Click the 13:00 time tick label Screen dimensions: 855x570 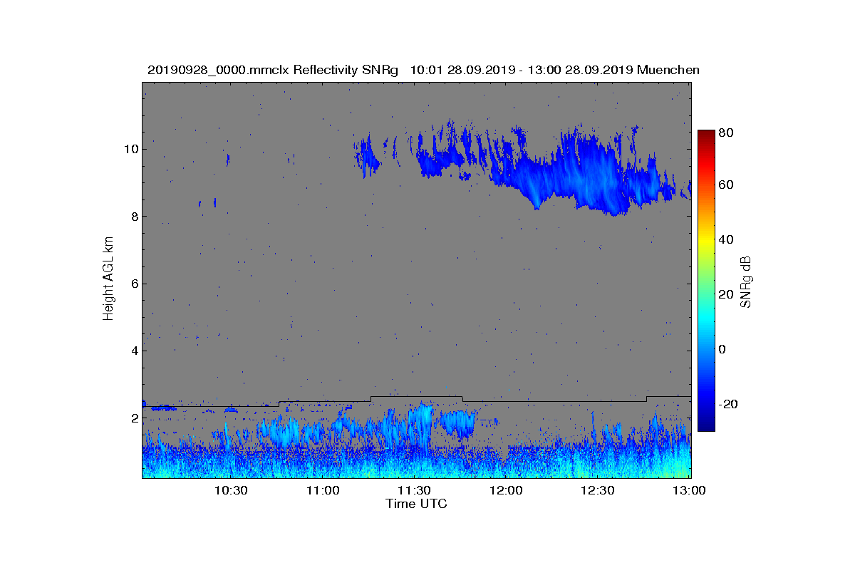[689, 490]
